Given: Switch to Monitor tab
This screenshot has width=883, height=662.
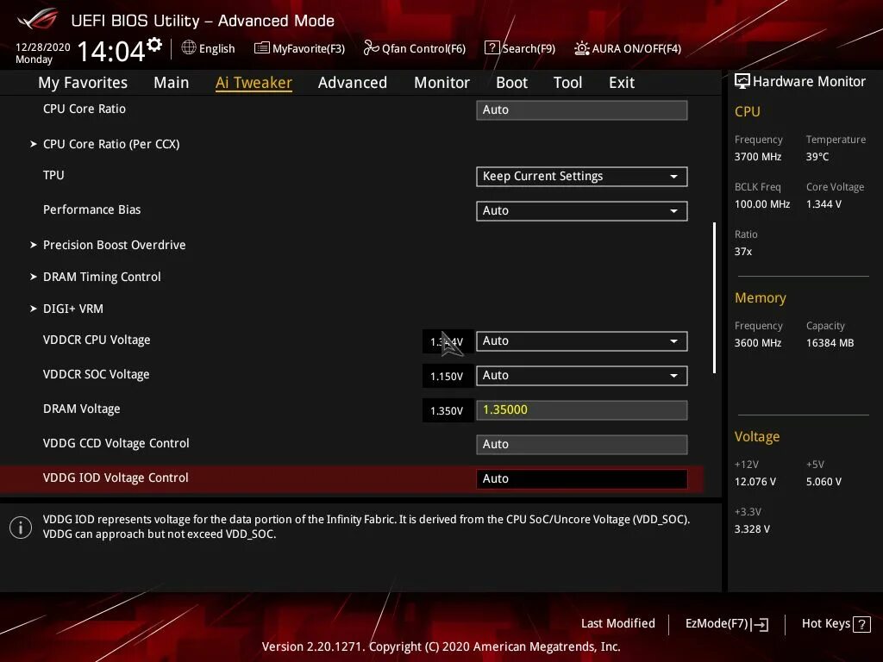Looking at the screenshot, I should point(441,83).
